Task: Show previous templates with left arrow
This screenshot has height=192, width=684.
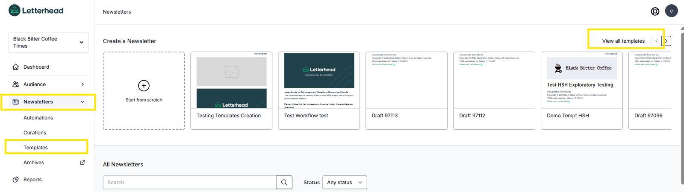Action: tap(656, 41)
